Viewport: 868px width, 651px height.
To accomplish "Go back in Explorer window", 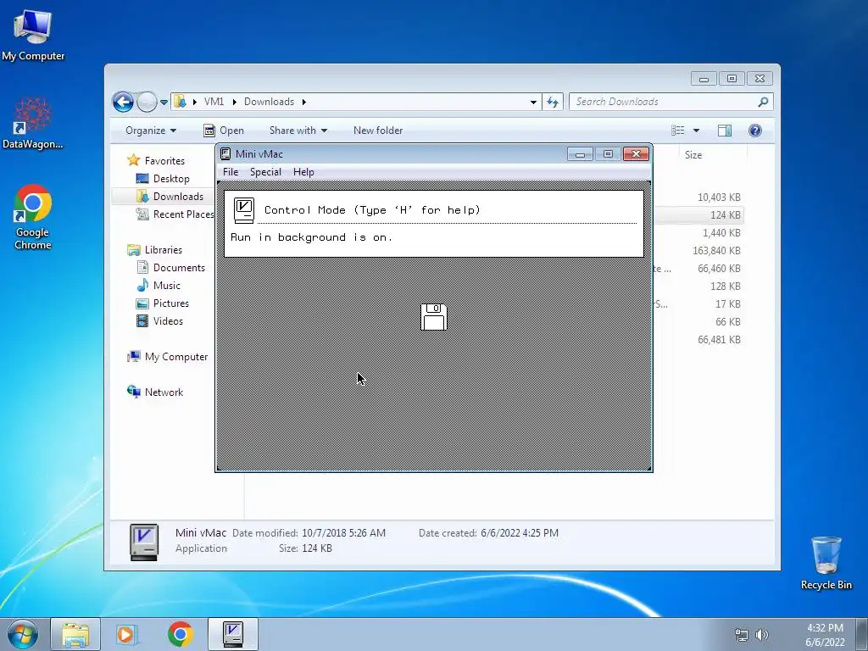I will pyautogui.click(x=123, y=102).
